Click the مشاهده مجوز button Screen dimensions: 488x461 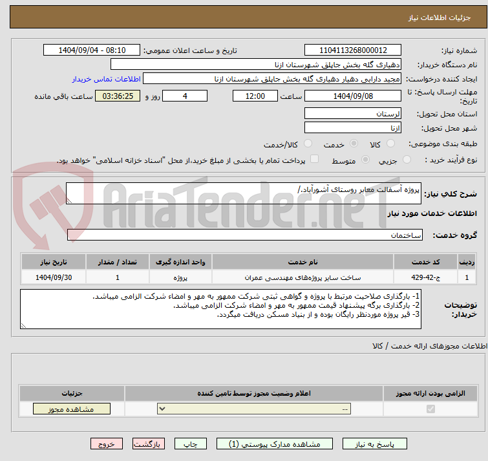[x=72, y=409]
